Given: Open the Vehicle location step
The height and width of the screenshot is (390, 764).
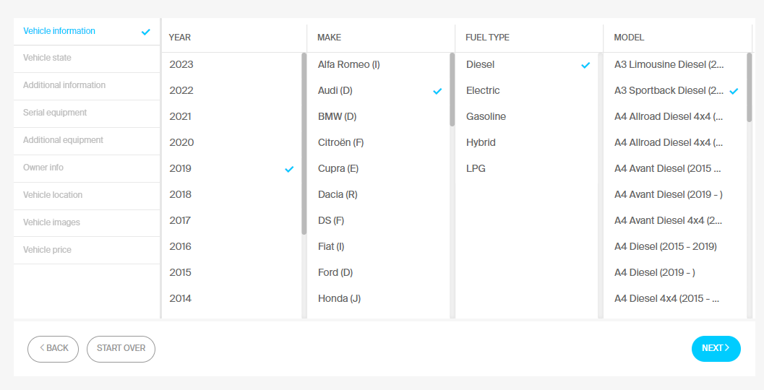Looking at the screenshot, I should pos(87,195).
